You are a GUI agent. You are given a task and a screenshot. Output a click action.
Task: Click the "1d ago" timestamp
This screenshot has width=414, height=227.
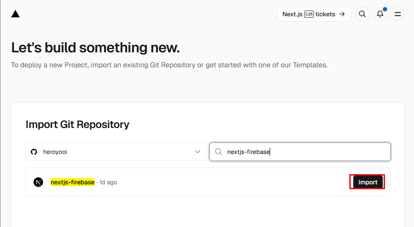click(108, 182)
